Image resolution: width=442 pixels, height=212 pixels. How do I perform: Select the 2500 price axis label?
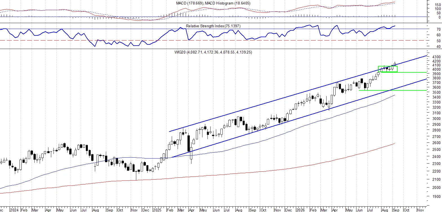tap(437, 150)
